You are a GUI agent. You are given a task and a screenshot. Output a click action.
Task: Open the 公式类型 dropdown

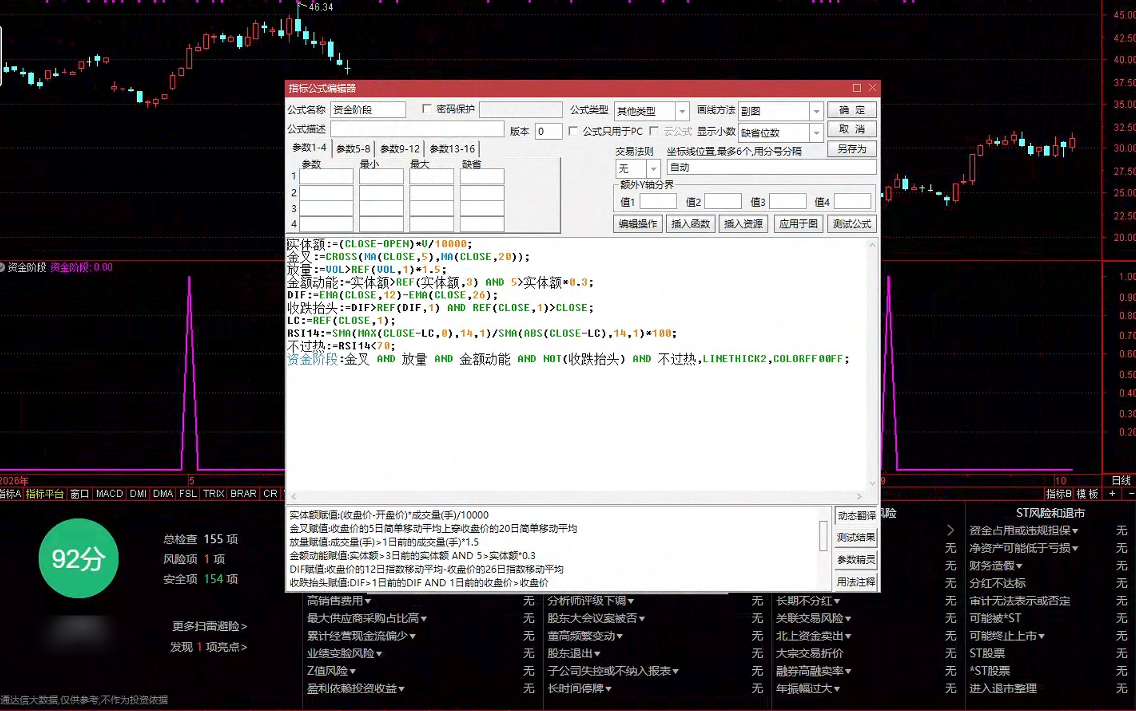point(682,111)
